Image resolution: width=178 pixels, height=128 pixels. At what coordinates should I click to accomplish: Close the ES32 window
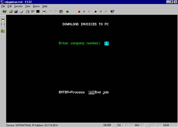click(x=176, y=2)
